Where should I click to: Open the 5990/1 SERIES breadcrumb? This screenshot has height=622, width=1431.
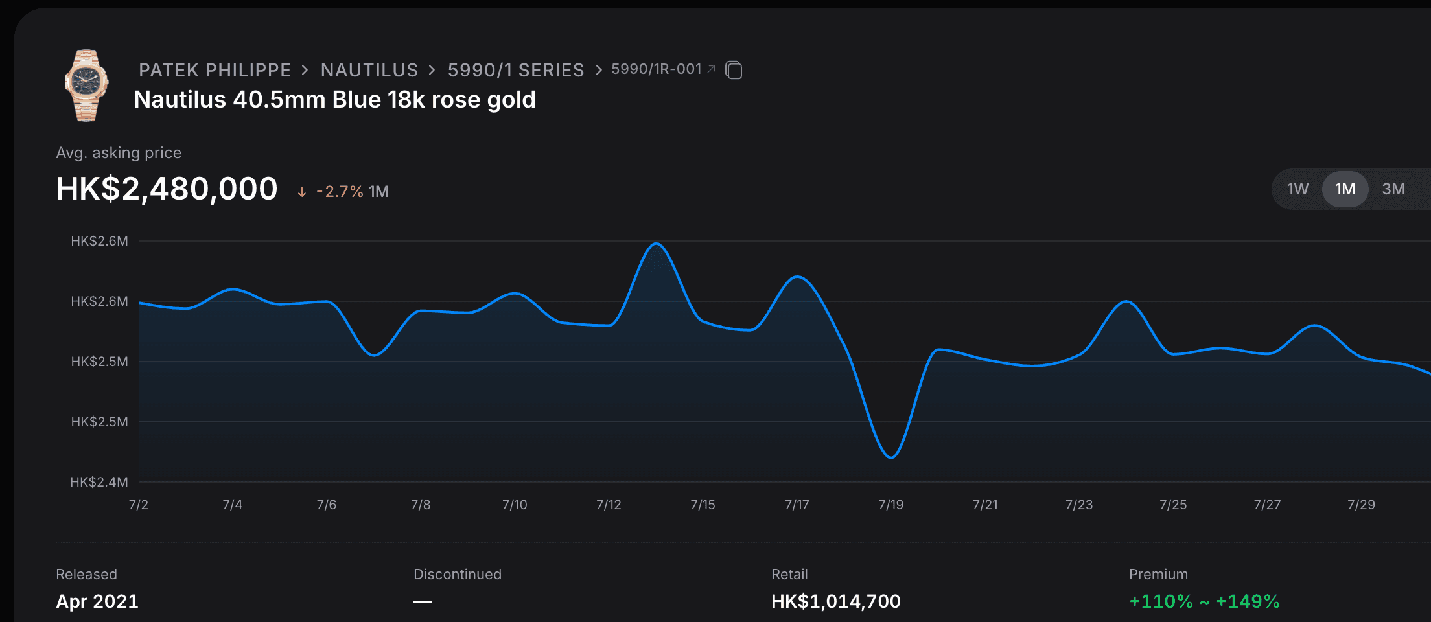[516, 70]
